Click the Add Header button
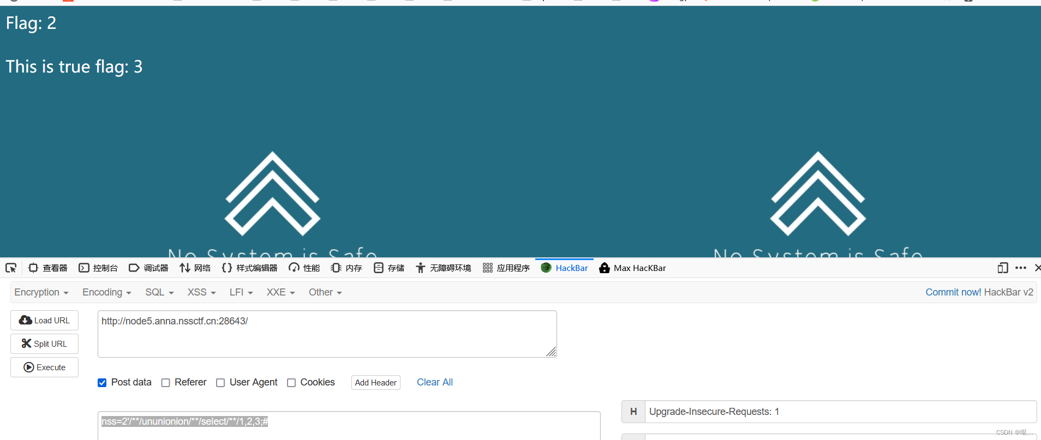This screenshot has width=1041, height=440. [376, 383]
